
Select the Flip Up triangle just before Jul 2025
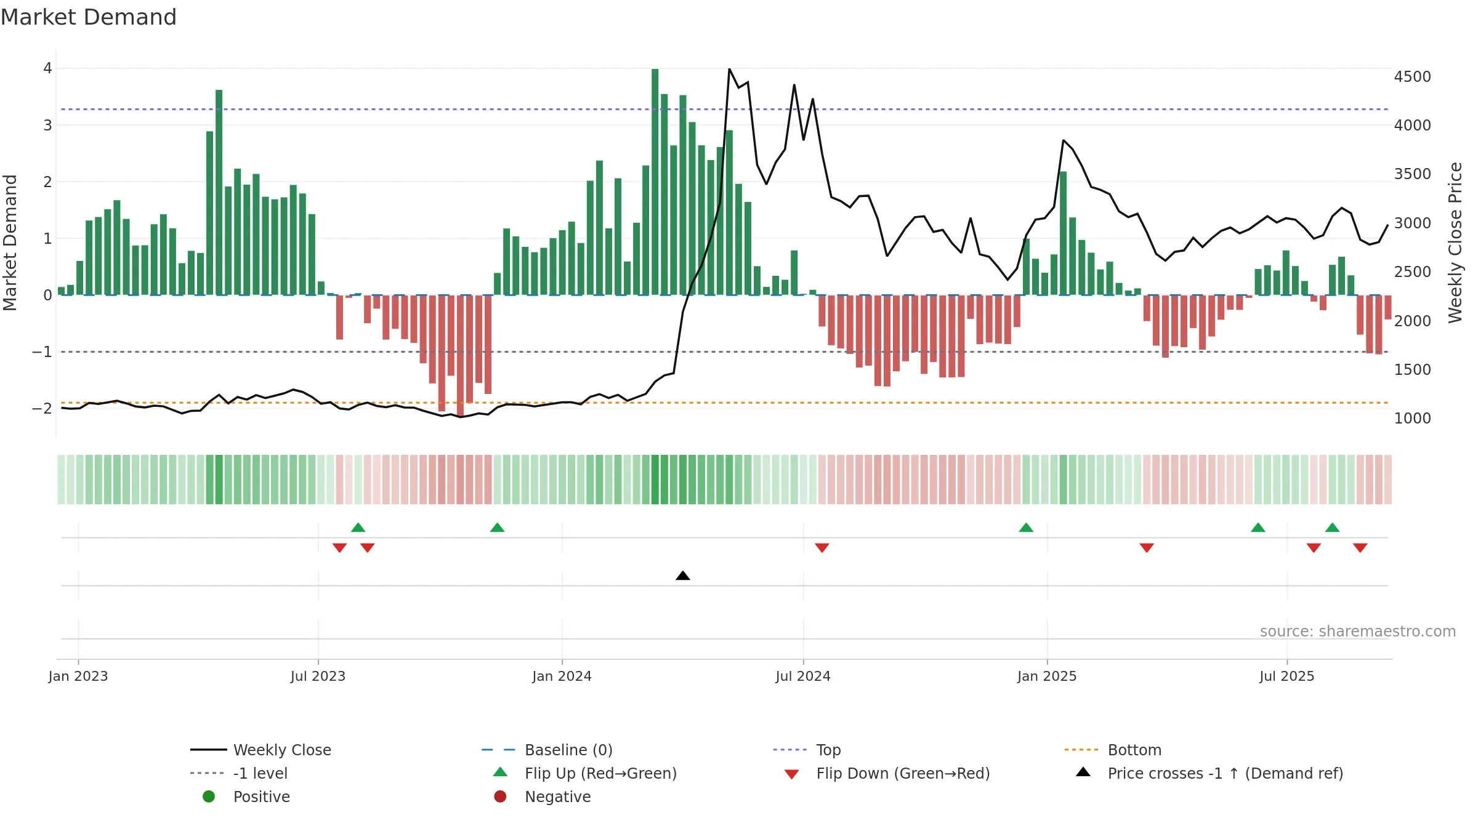point(1258,528)
